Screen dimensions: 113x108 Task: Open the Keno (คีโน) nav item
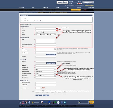pyautogui.click(x=68, y=8)
